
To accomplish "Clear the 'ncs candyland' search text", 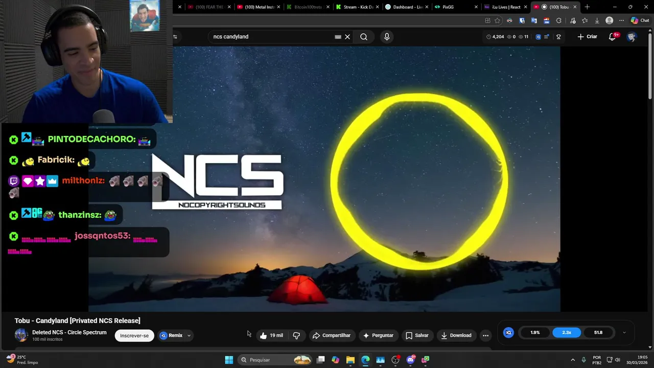I will (x=347, y=37).
